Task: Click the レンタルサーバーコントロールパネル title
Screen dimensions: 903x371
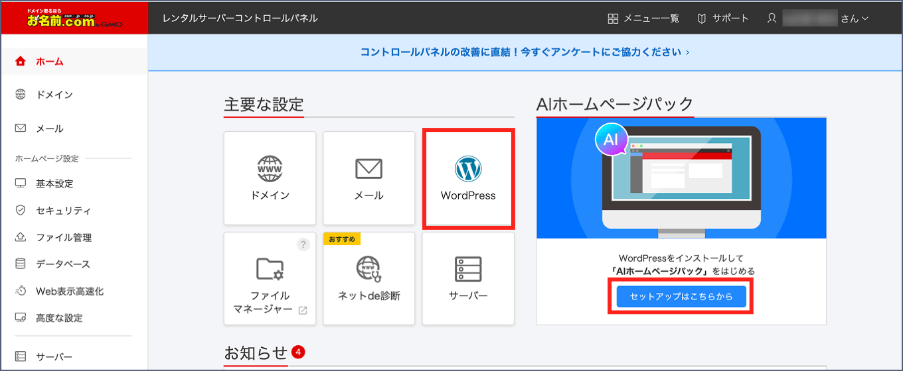Action: point(240,19)
